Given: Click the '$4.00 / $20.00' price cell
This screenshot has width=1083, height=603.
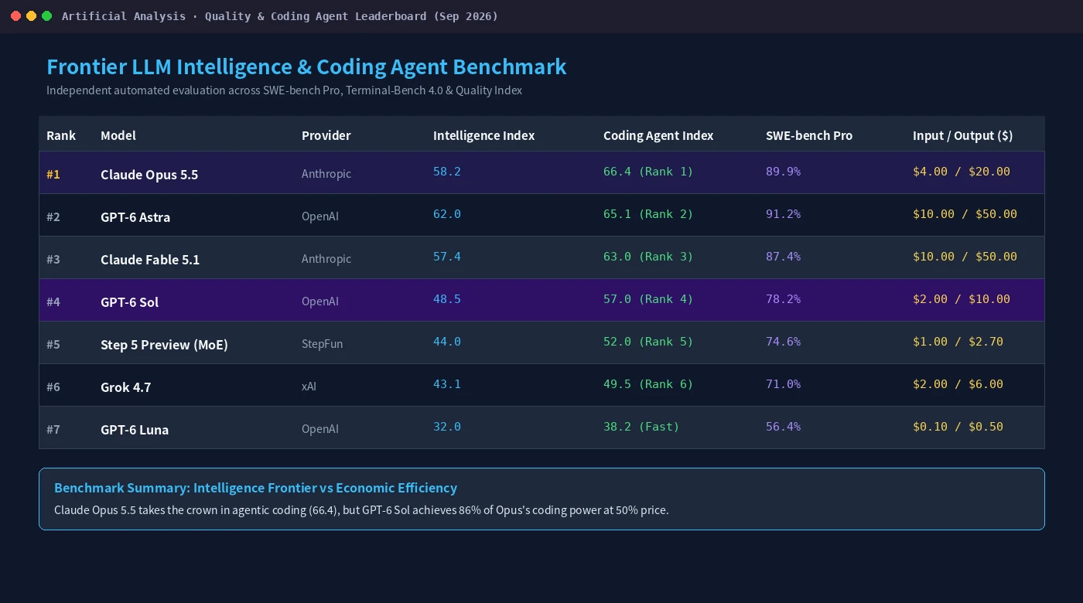Looking at the screenshot, I should (x=962, y=172).
